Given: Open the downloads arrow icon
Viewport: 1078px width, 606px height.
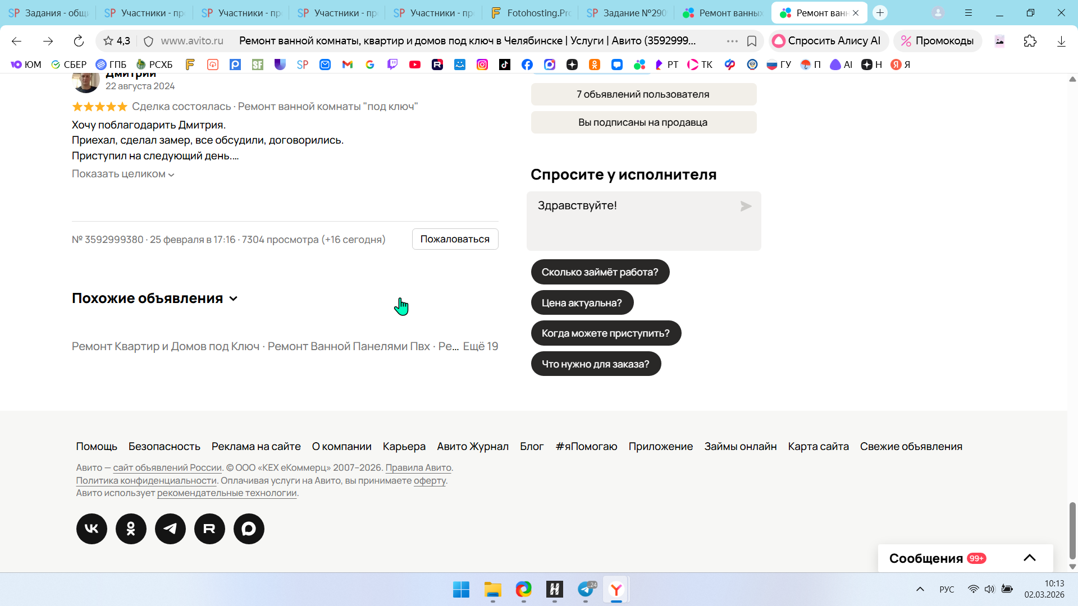Looking at the screenshot, I should point(1061,41).
